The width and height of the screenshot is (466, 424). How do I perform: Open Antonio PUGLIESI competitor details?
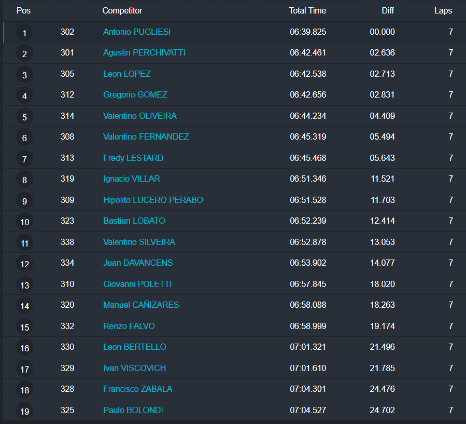click(x=137, y=32)
